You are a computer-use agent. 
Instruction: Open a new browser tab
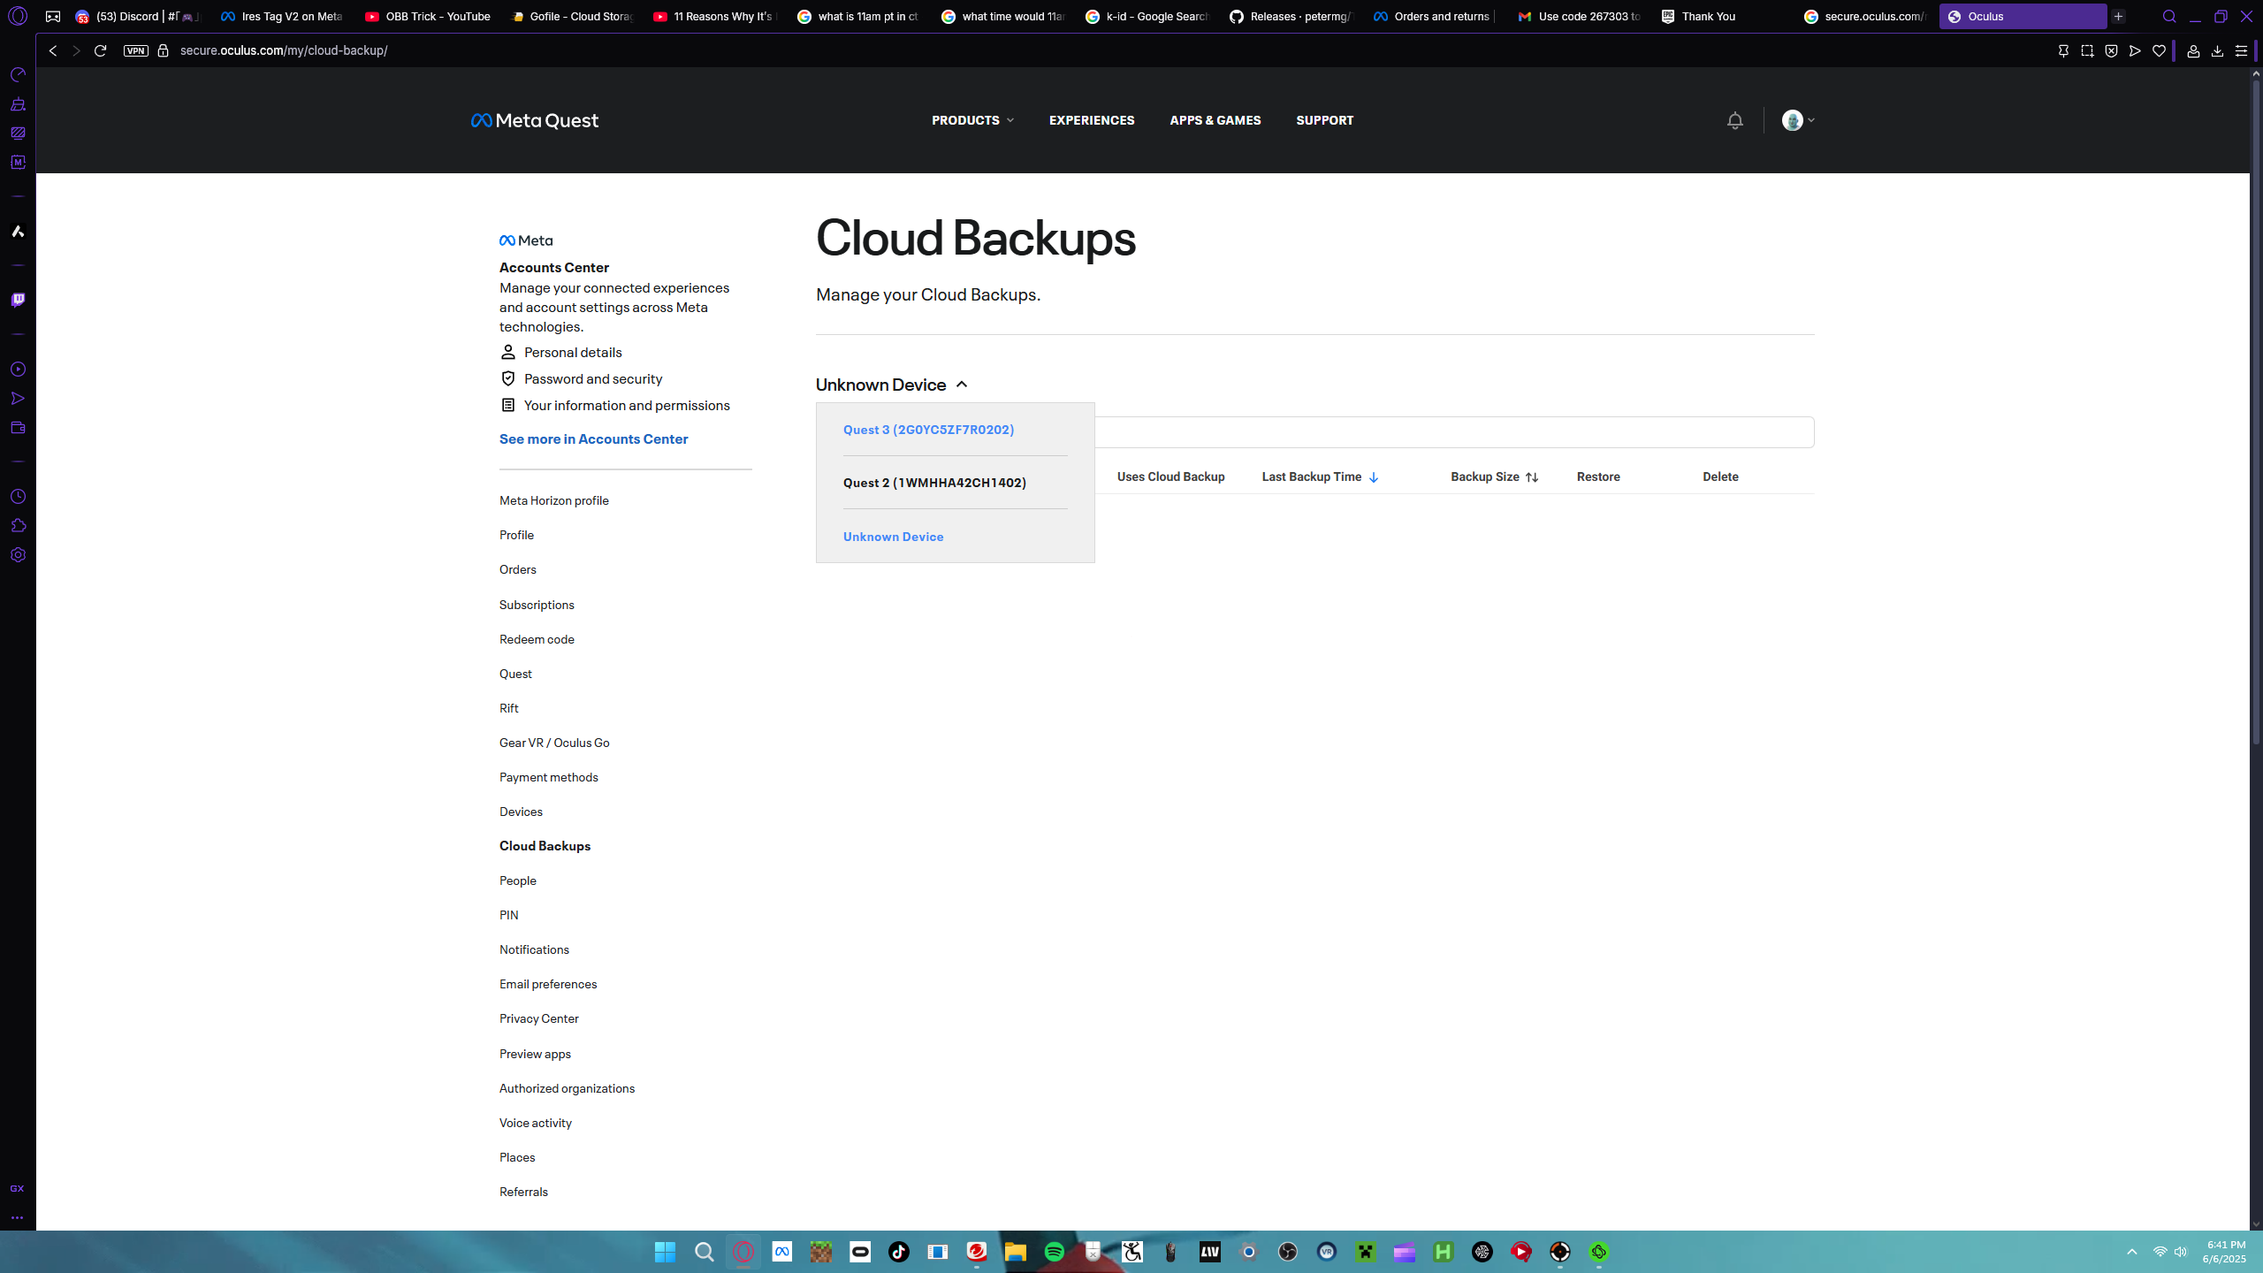point(2118,17)
